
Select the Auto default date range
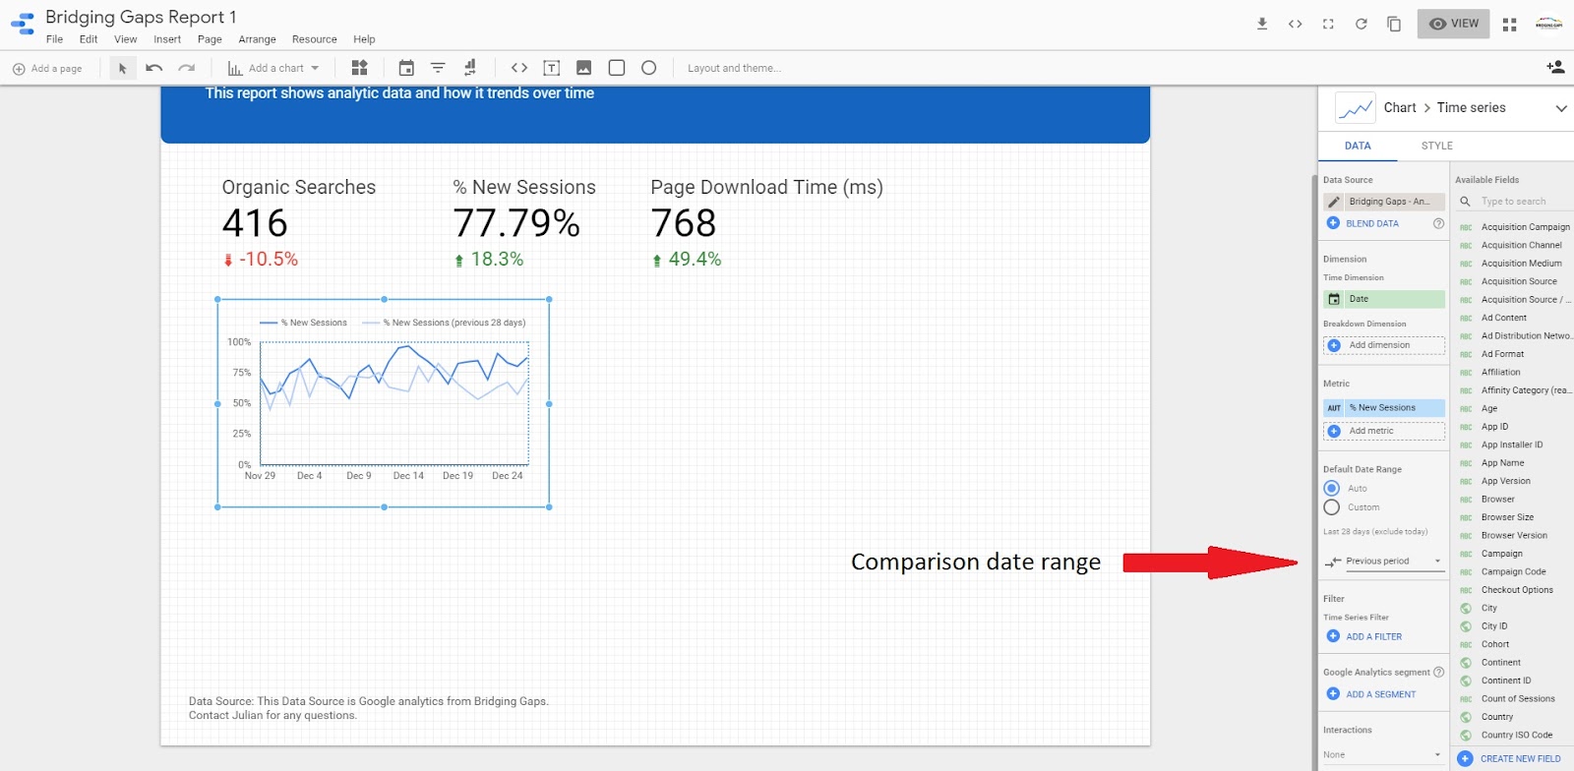(x=1332, y=488)
